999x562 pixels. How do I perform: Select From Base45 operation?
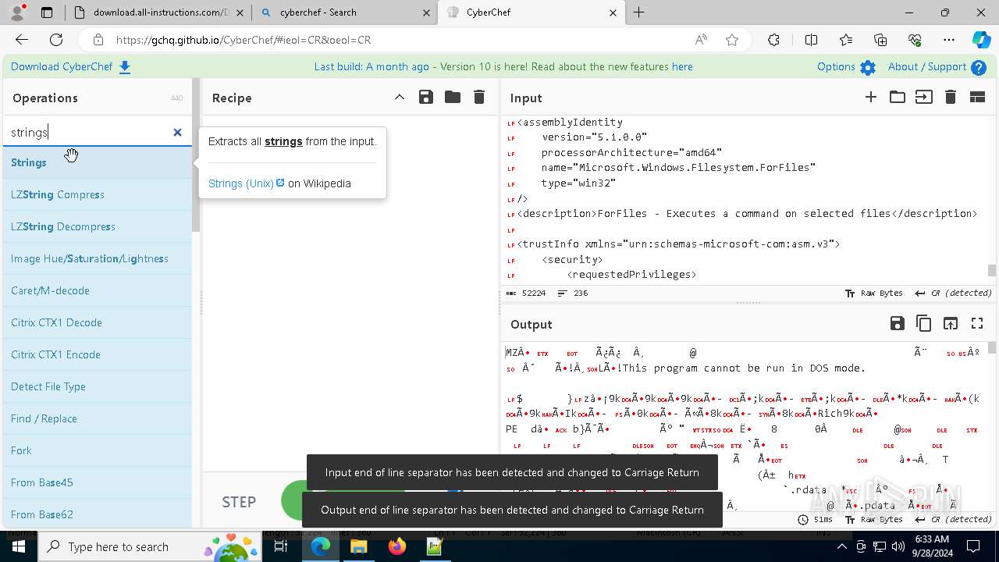coord(98,482)
